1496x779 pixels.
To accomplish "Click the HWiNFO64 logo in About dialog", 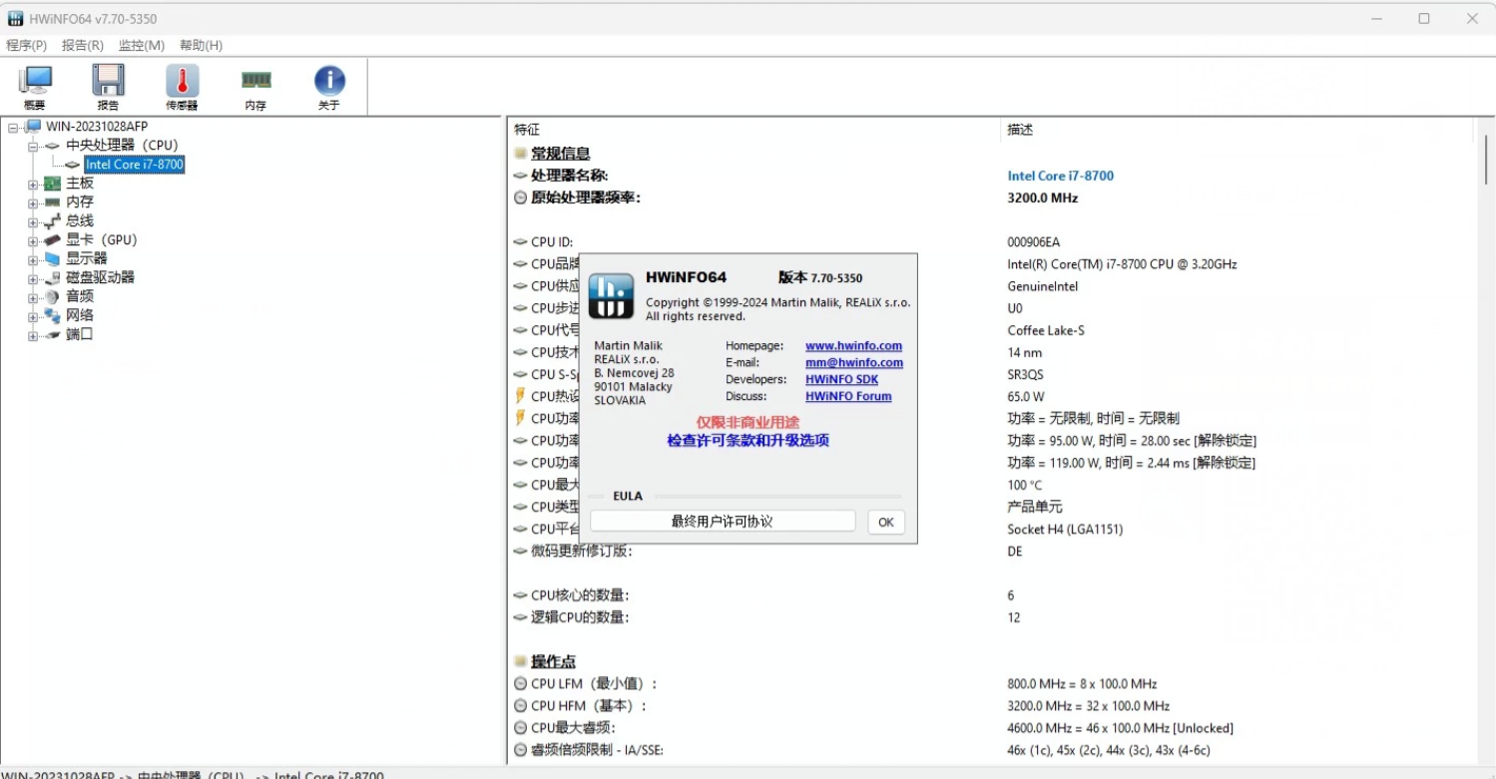I will click(612, 295).
